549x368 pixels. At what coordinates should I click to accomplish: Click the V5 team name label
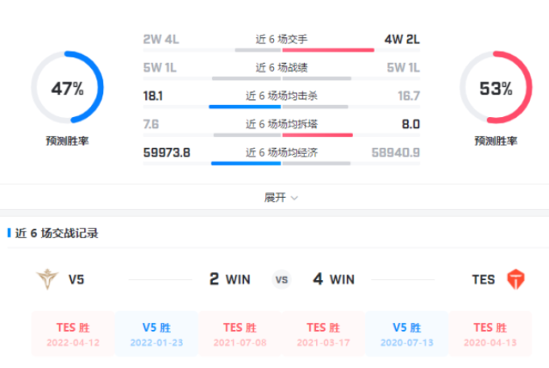coord(77,279)
